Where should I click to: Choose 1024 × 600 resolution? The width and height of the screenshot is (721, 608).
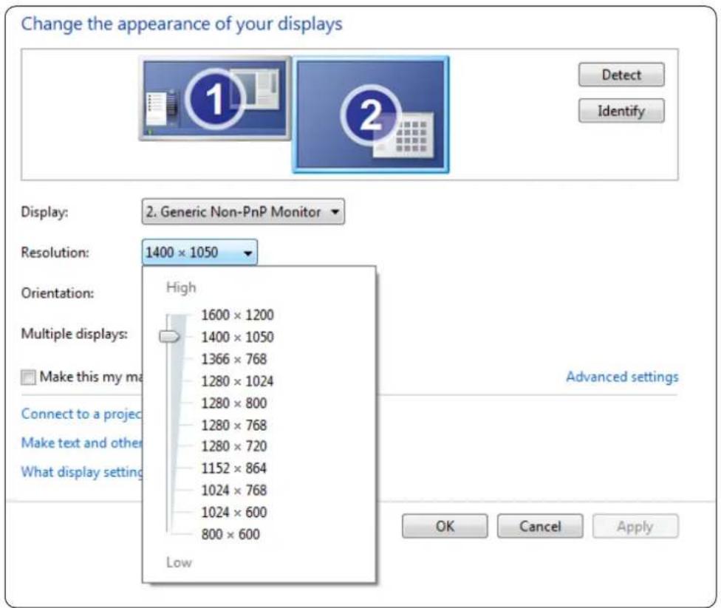coord(234,512)
